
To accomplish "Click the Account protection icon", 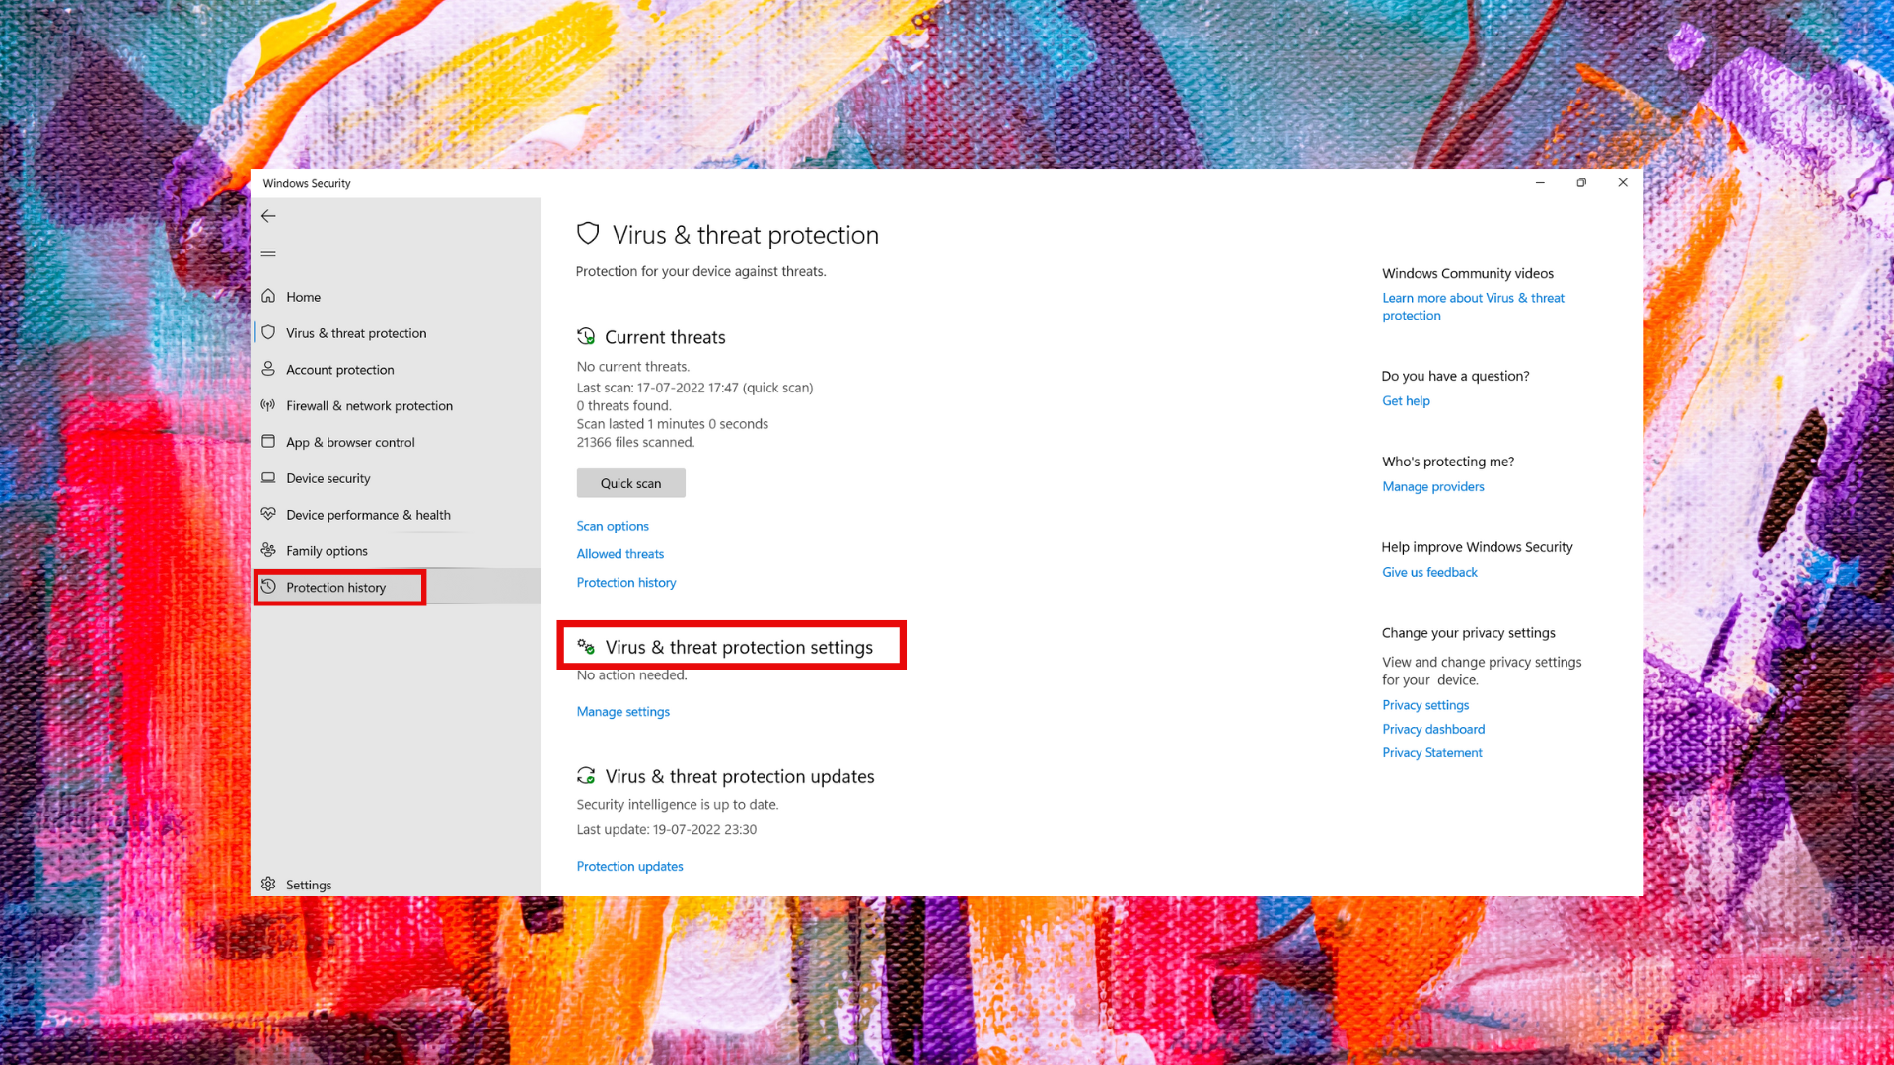I will 269,368.
